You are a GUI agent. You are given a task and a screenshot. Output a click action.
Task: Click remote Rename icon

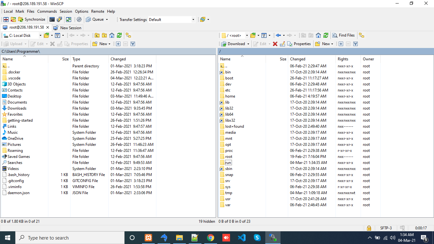pos(282,44)
